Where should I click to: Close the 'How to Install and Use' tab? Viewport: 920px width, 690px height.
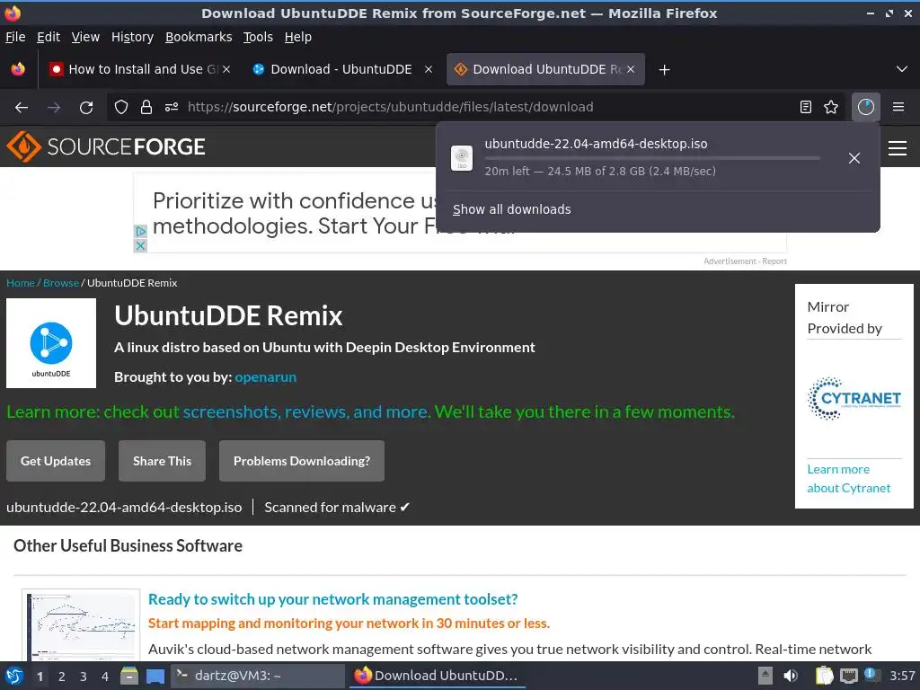point(226,69)
